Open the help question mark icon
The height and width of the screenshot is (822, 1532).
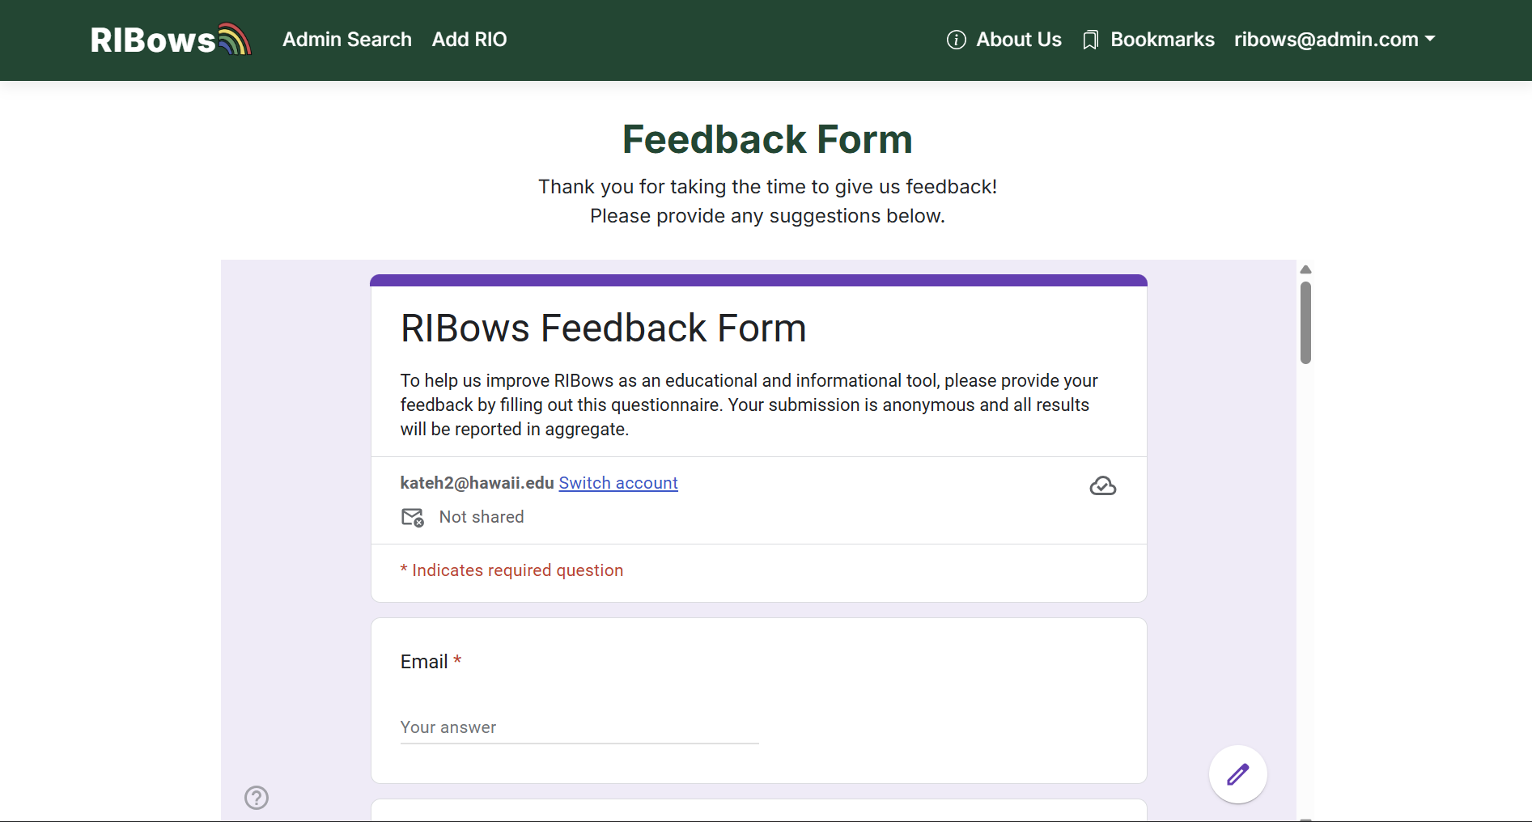click(x=257, y=798)
